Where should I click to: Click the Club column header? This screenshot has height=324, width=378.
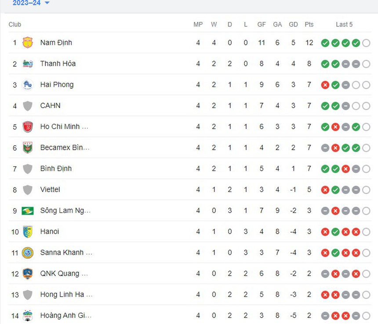[15, 25]
